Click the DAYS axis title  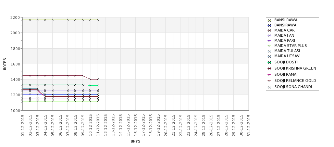coord(135,141)
